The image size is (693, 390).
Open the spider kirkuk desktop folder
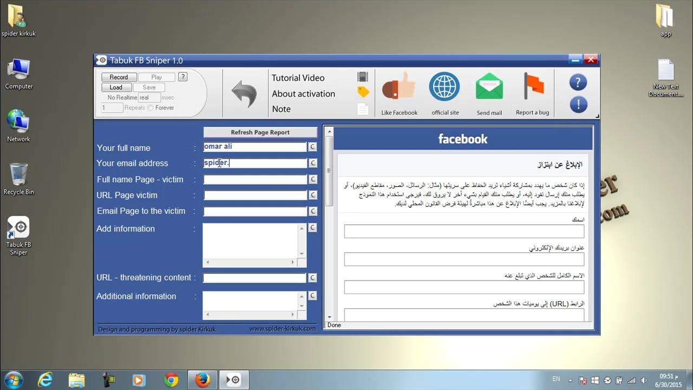[x=18, y=21]
